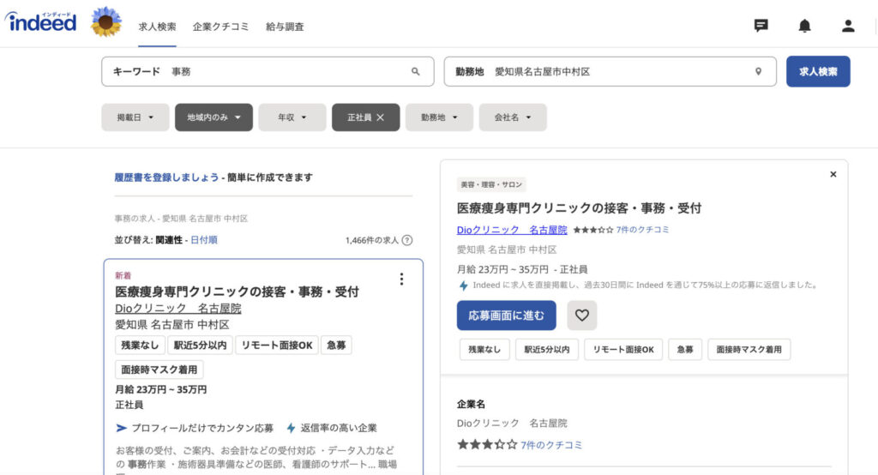Click the 面接時マスク着用 tag in the detail panel
The width and height of the screenshot is (878, 475).
[x=749, y=350]
